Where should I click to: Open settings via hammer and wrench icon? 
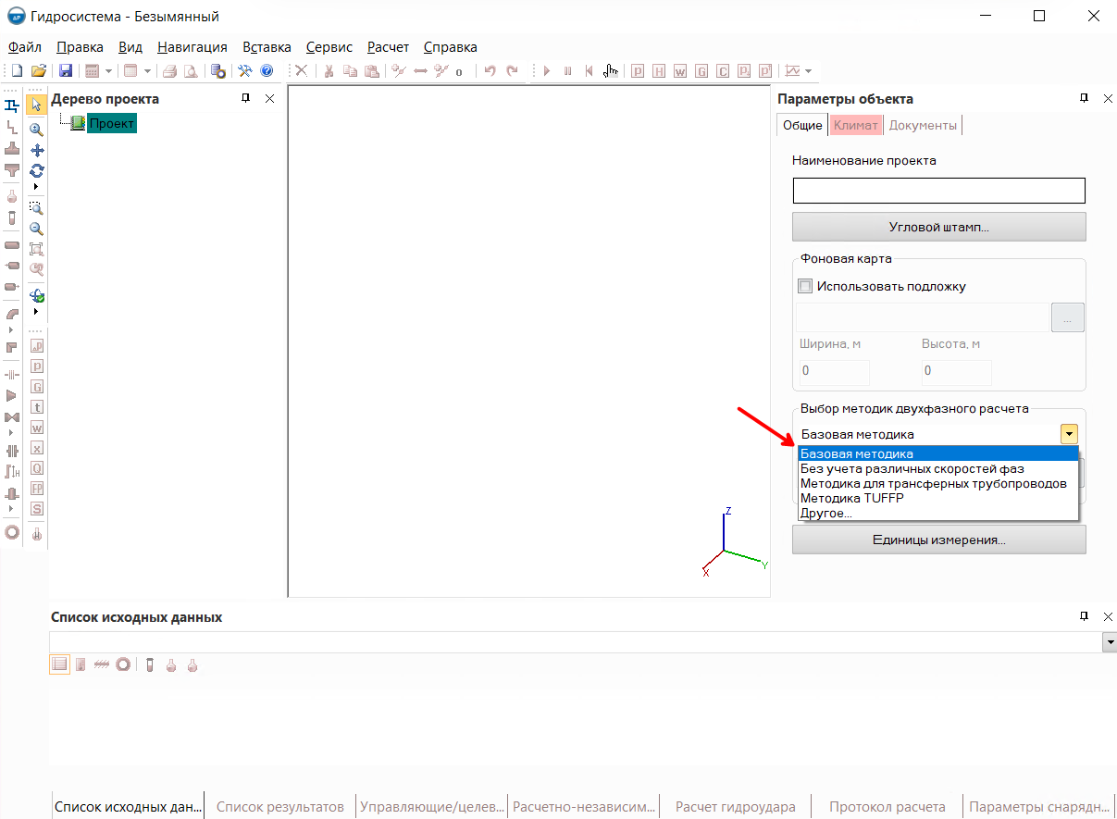pyautogui.click(x=245, y=70)
